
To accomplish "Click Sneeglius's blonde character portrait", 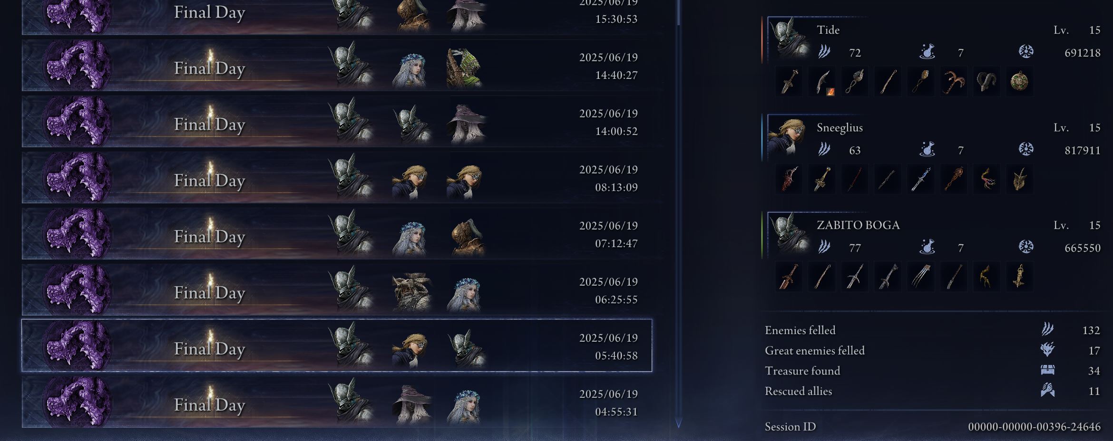I will [x=790, y=136].
